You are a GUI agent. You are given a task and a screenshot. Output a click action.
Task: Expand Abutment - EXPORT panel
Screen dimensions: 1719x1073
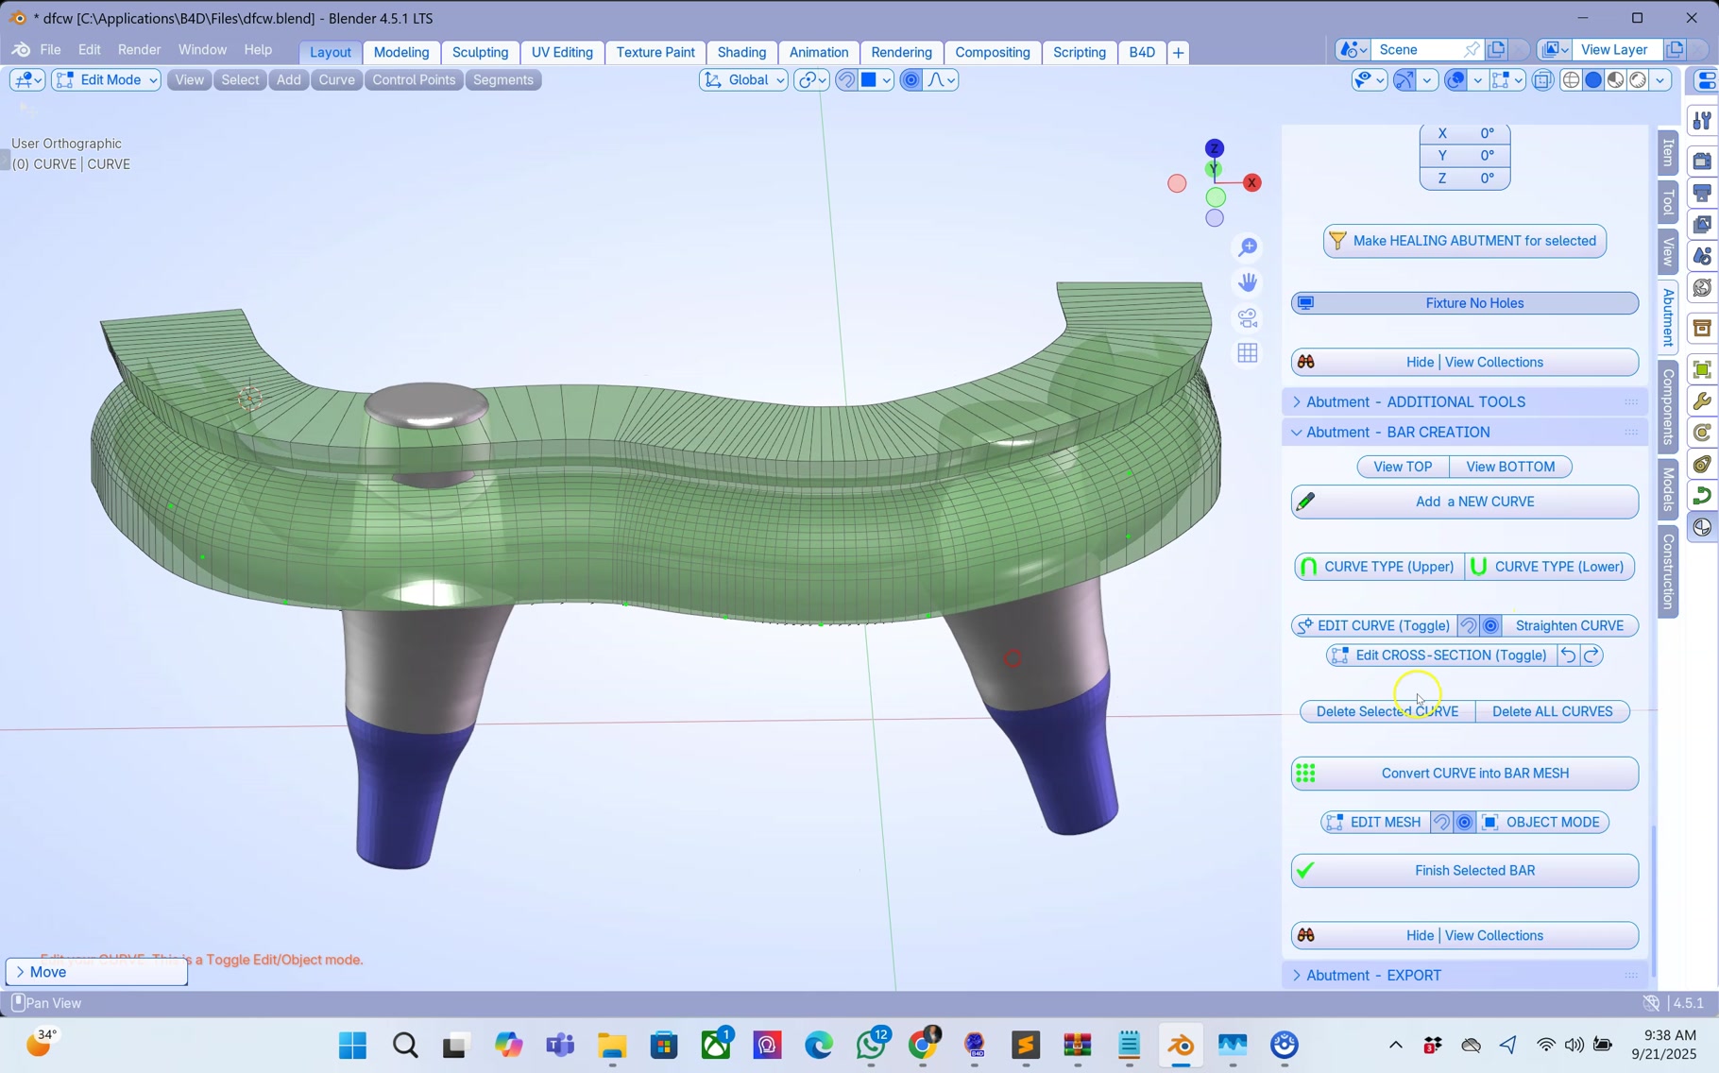coord(1463,976)
